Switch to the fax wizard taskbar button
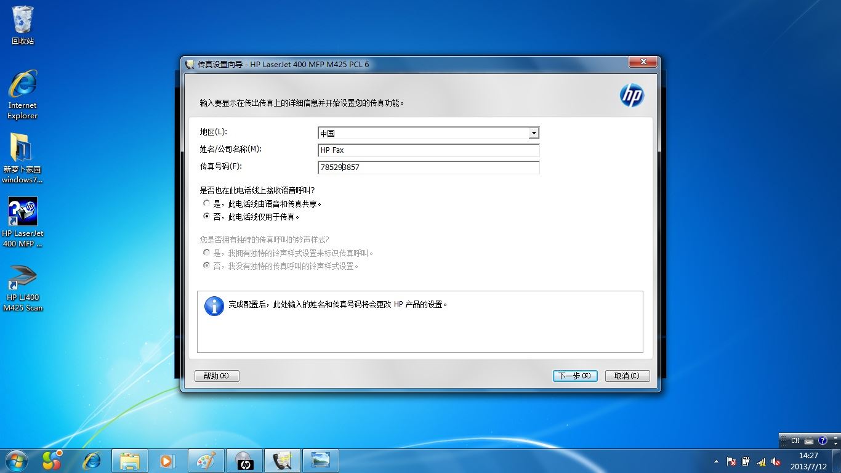Viewport: 841px width, 473px height. (283, 461)
